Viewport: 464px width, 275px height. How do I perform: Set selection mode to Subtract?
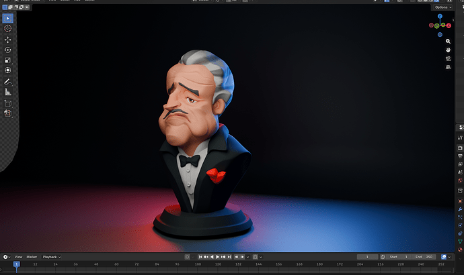coord(16,7)
